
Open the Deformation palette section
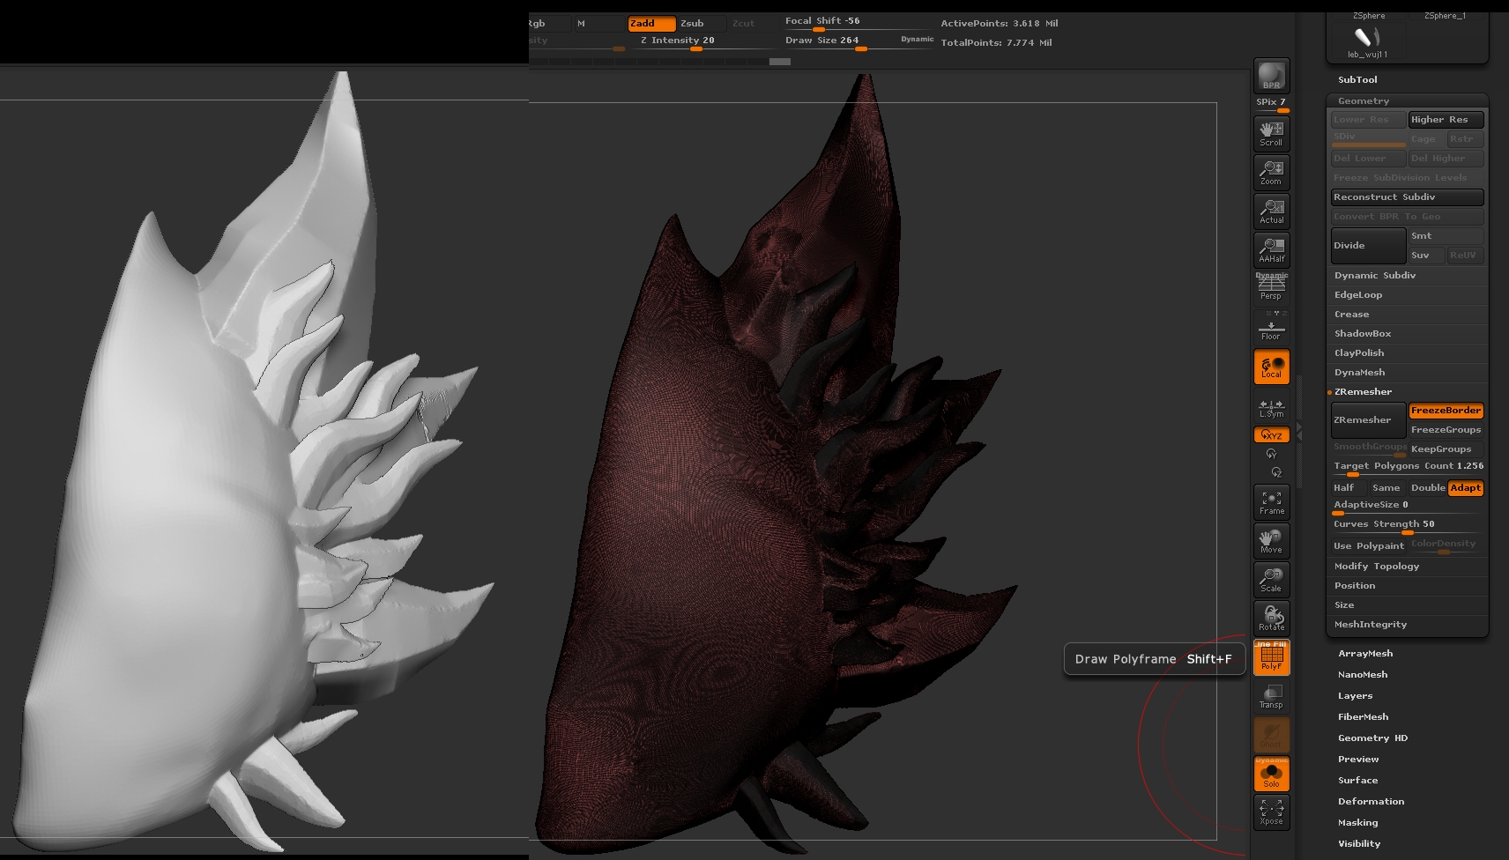coord(1371,802)
